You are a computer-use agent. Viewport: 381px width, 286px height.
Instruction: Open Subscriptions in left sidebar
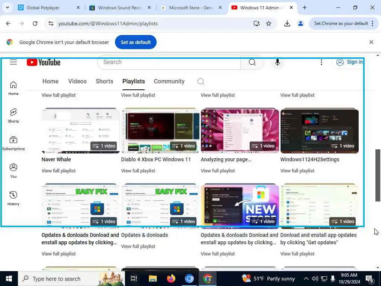tap(13, 143)
